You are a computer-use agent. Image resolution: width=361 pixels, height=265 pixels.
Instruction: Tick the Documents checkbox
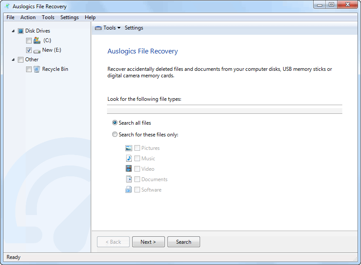click(137, 179)
